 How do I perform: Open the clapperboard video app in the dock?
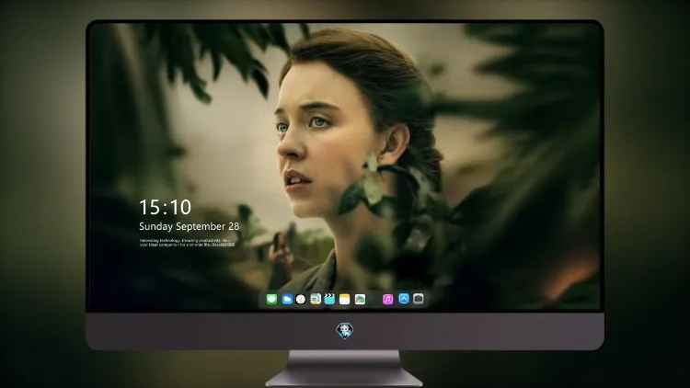click(x=329, y=299)
